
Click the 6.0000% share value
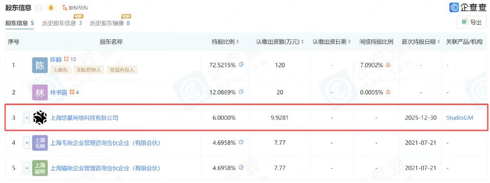(225, 118)
